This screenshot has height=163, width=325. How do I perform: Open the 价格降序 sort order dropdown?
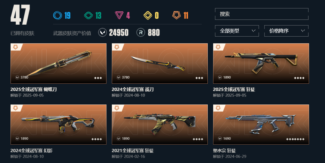(286, 31)
